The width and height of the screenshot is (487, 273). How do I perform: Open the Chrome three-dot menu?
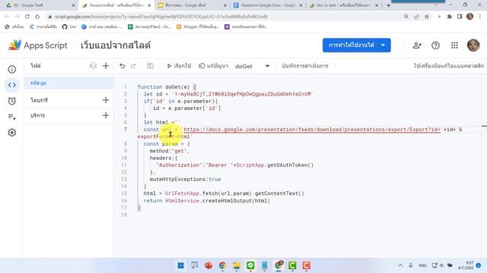480,17
